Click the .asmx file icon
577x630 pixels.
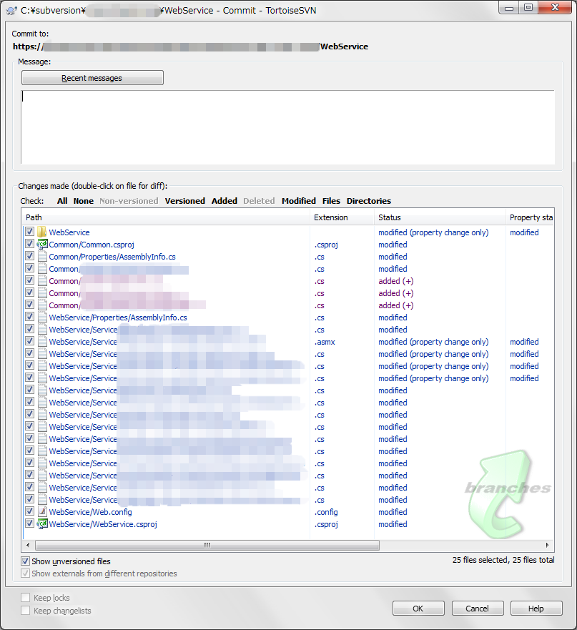[x=41, y=342]
